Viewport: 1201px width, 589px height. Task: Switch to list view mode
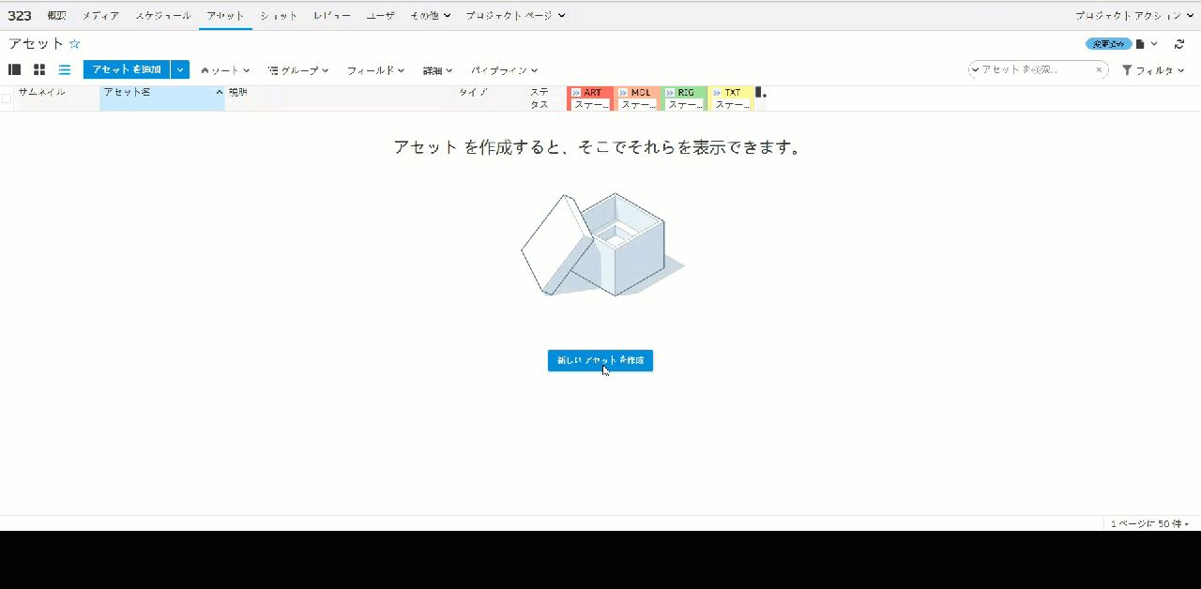[64, 69]
